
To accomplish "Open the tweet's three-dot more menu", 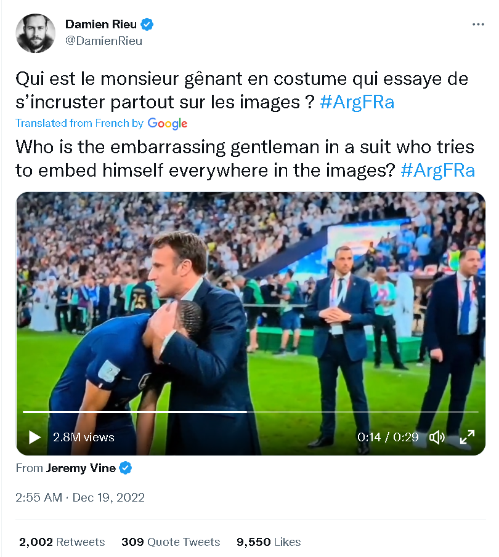I will coord(478,25).
